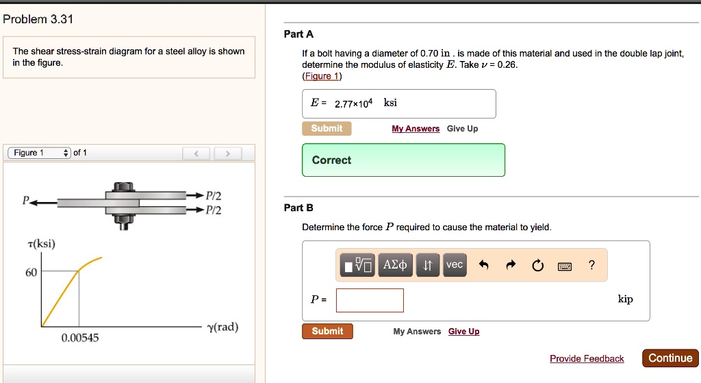The height and width of the screenshot is (383, 701).
Task: Click Give Up under Part A
Action: pos(462,128)
